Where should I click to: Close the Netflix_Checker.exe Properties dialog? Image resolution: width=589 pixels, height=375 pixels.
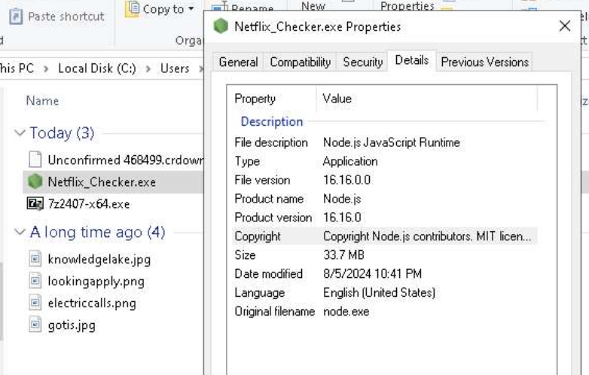pyautogui.click(x=565, y=26)
